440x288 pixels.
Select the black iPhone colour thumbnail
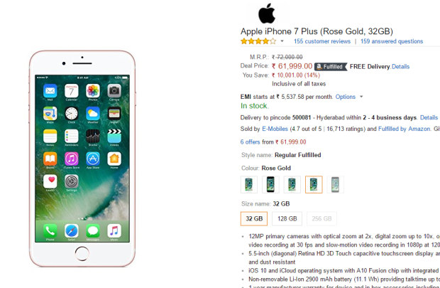270,184
